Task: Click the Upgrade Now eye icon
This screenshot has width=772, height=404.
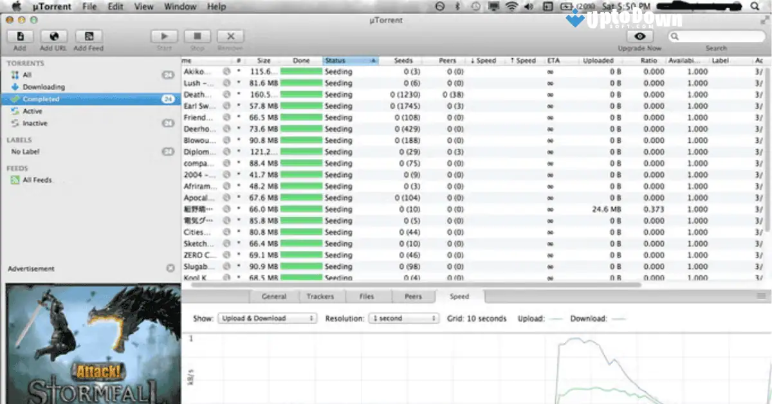Action: (x=639, y=37)
